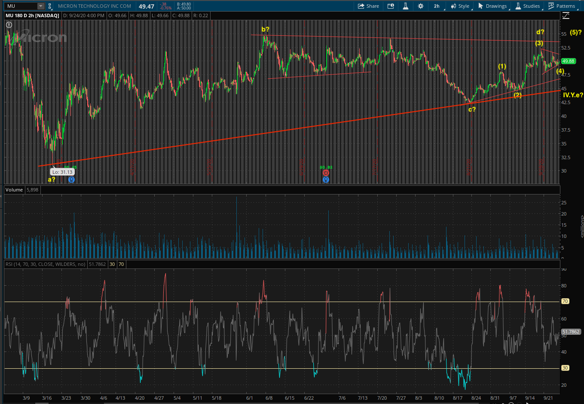584x404 pixels.
Task: Click the flask Edit Studies icon
Action: 405,6
